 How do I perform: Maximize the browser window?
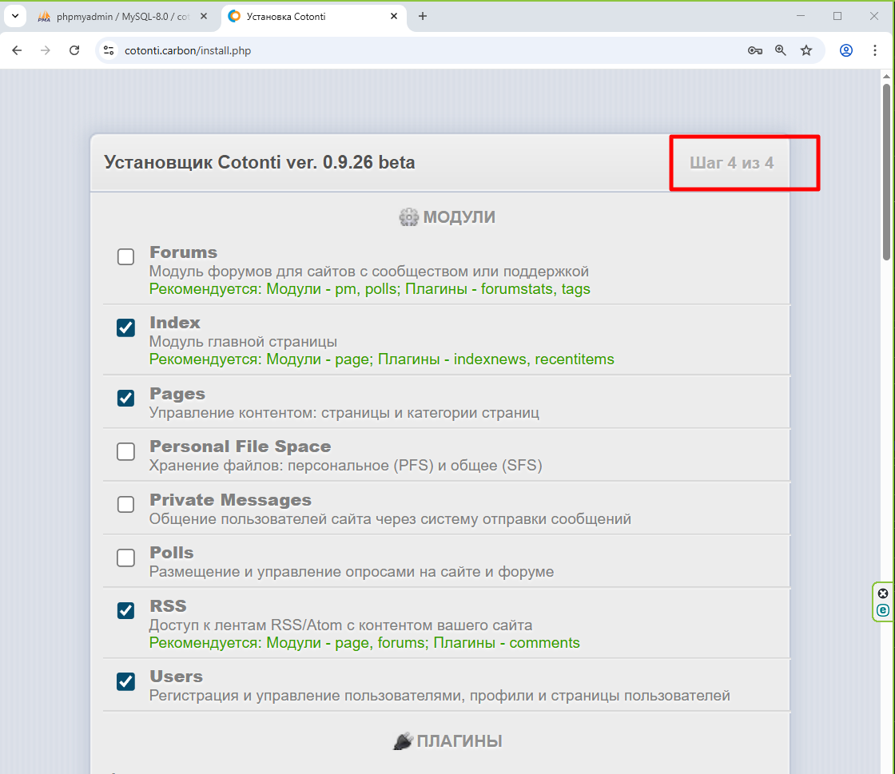pos(837,16)
